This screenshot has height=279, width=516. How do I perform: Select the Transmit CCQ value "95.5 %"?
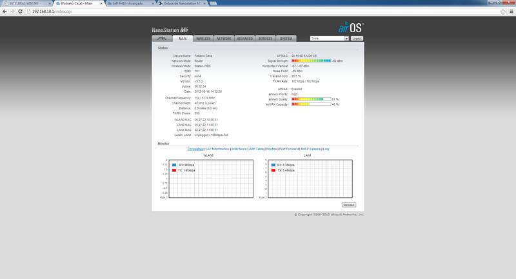click(x=296, y=76)
